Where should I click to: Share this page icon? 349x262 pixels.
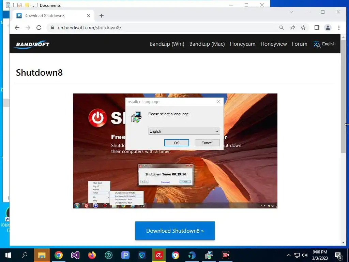tap(292, 28)
